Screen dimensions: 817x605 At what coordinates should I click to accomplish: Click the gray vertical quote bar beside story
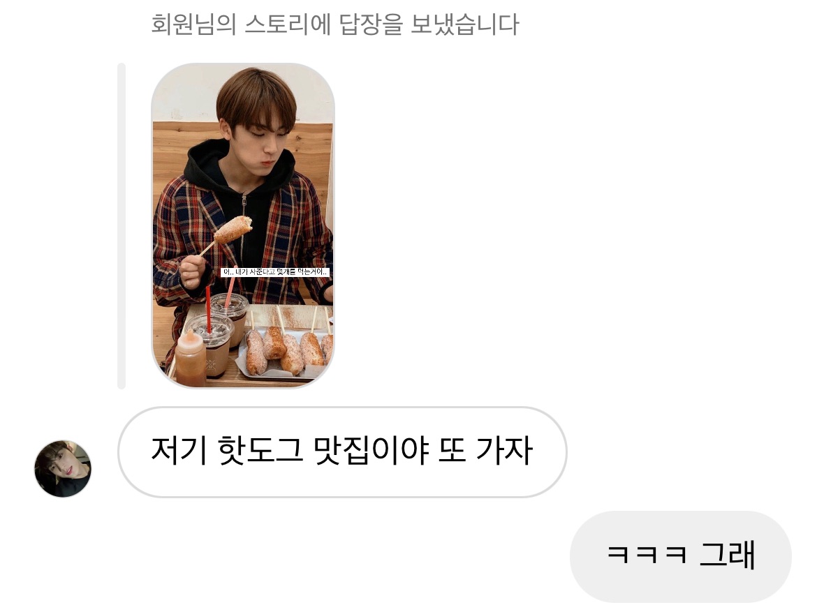tap(122, 225)
